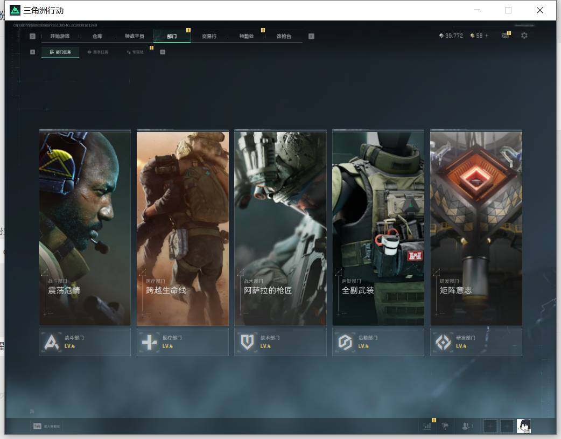561x439 pixels.
Task: Open the handshake icon in bottom bar
Action: 445,426
